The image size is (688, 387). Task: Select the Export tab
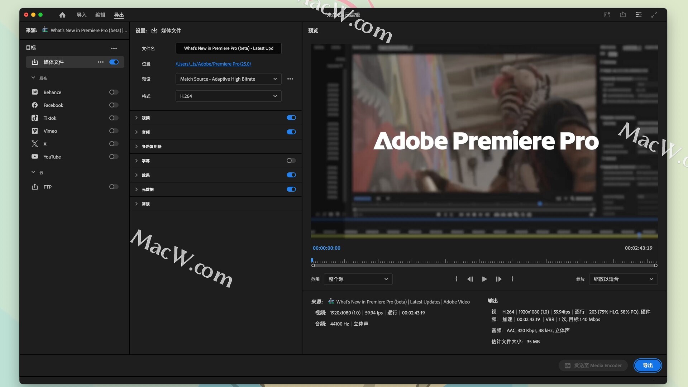[x=119, y=15]
